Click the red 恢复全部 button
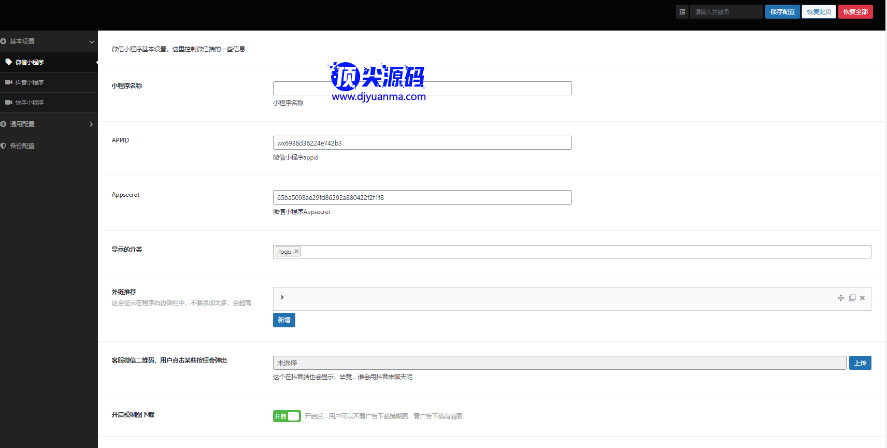The width and height of the screenshot is (887, 448). (855, 11)
